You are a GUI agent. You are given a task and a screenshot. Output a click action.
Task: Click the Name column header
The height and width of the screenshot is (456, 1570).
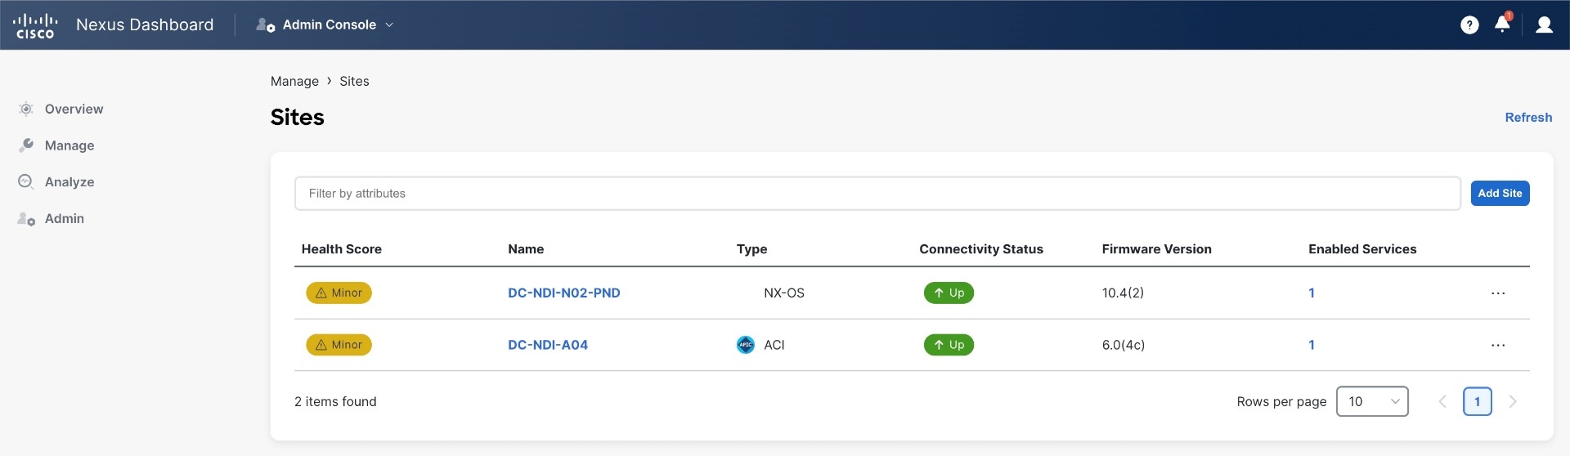(526, 249)
